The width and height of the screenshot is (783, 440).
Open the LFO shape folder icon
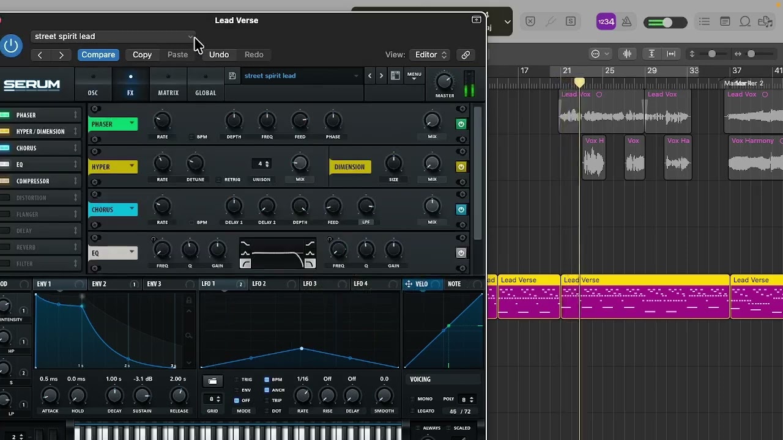click(212, 381)
